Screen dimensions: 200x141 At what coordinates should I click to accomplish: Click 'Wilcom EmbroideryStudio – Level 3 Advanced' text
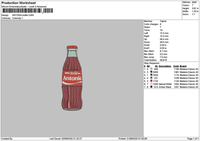click(24, 7)
